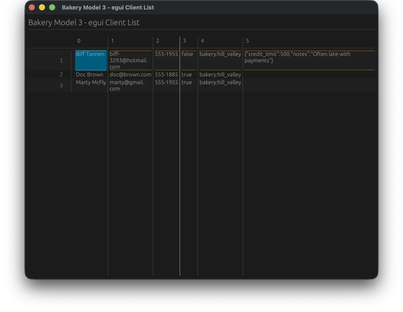Click the credit_limit JSON notes cell
Image resolution: width=403 pixels, height=312 pixels.
tap(309, 60)
